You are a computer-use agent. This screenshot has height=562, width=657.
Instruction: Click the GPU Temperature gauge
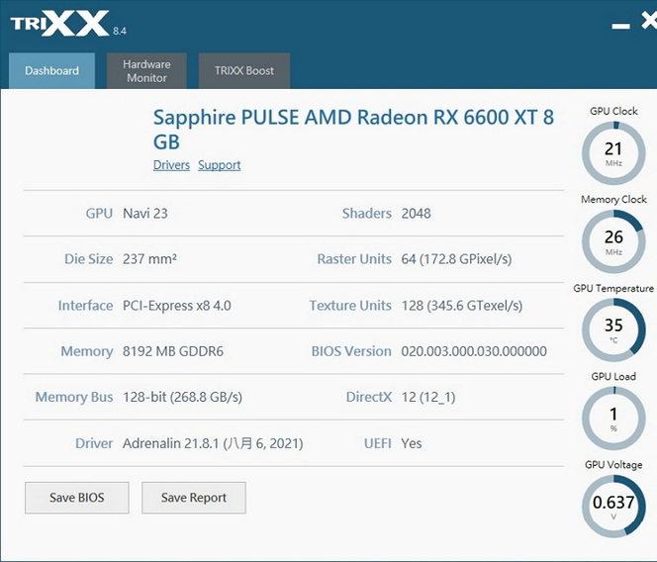(613, 329)
